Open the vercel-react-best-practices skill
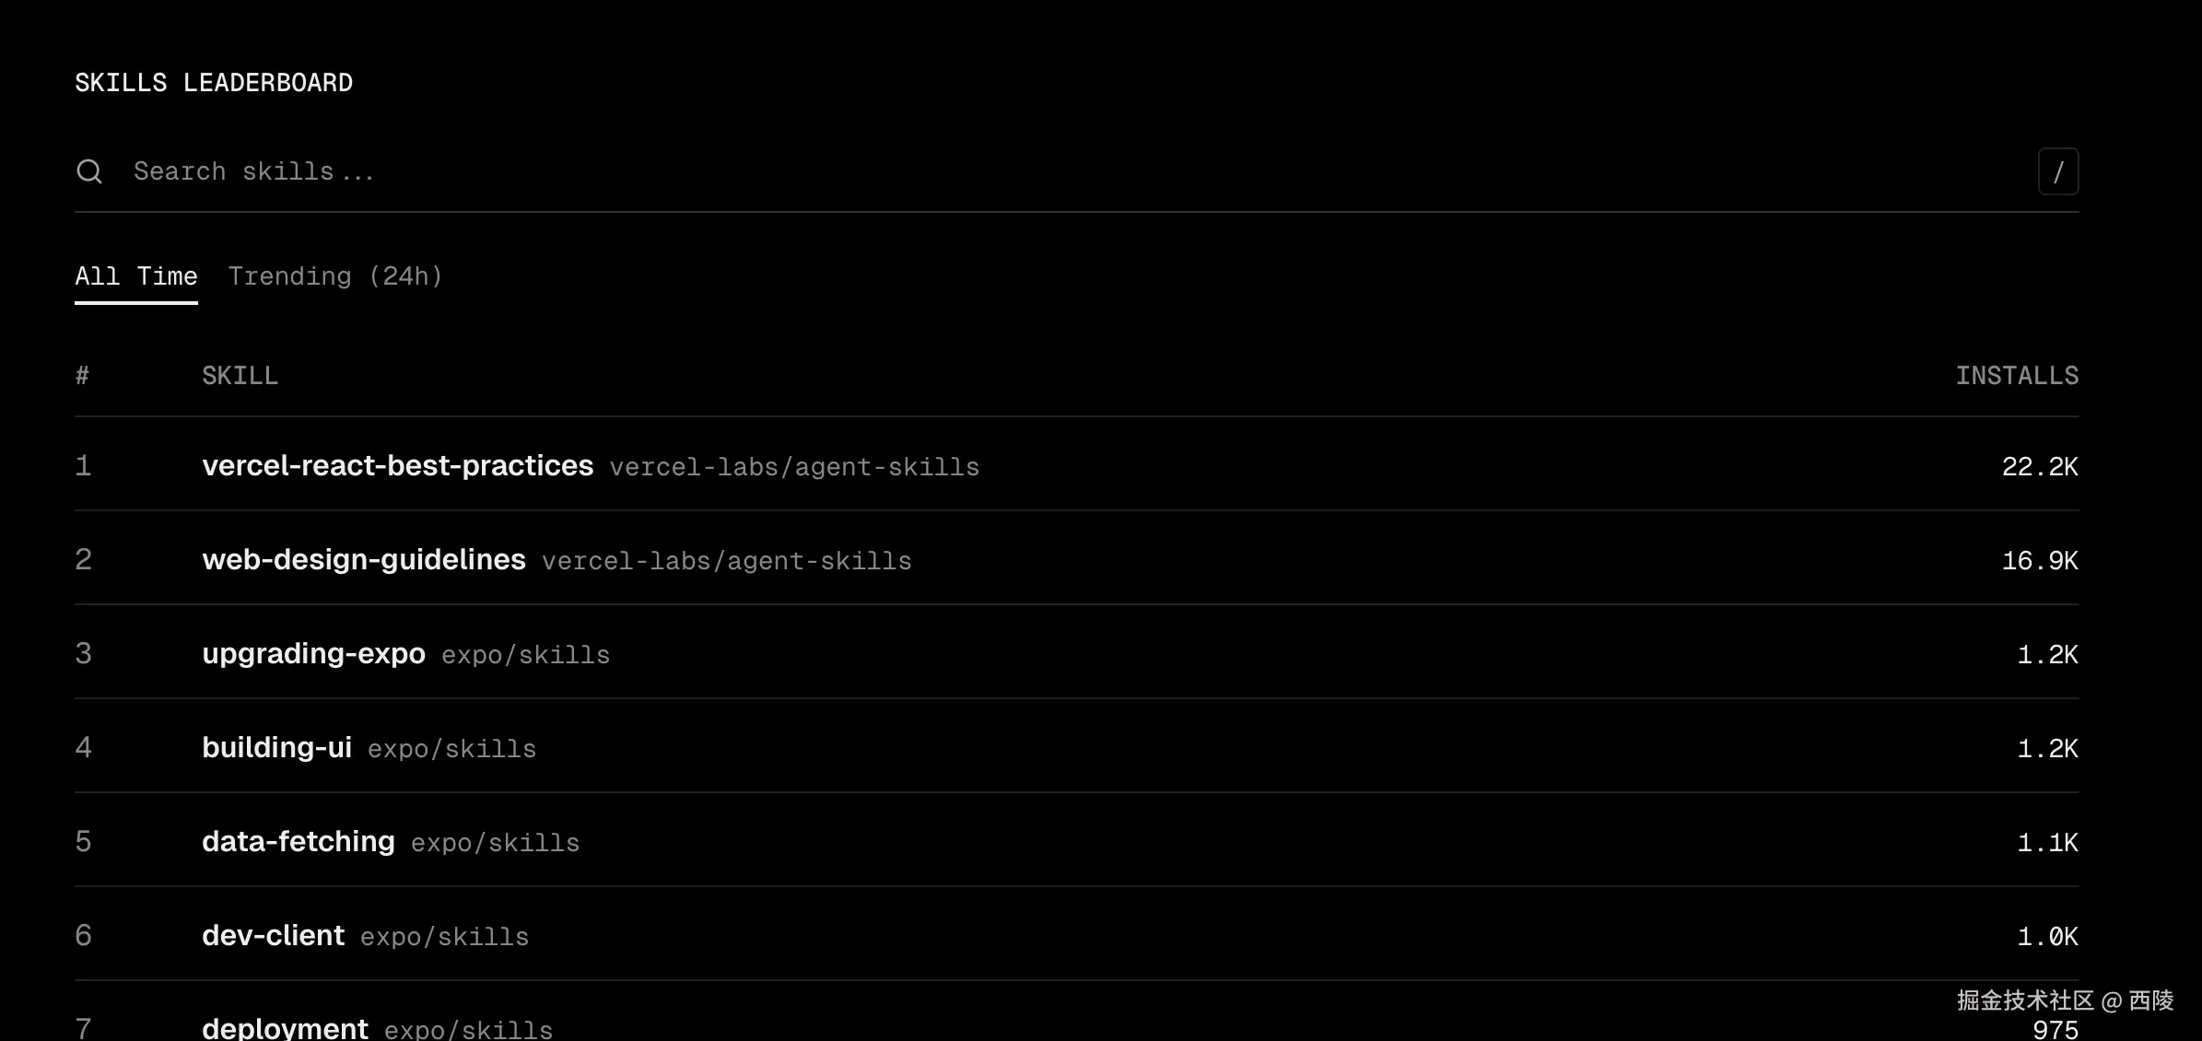2202x1041 pixels. click(x=397, y=466)
